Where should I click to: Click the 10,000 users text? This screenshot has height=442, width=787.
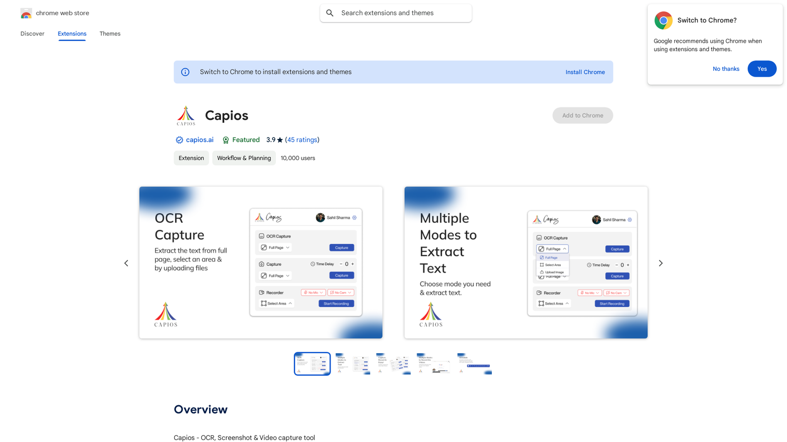pos(298,158)
